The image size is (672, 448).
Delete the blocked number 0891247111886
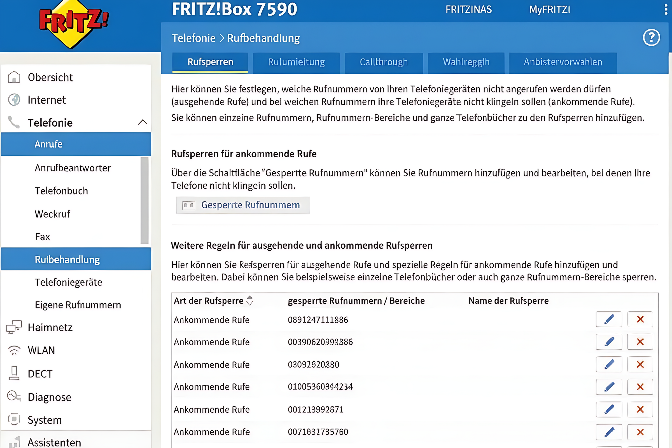point(640,319)
